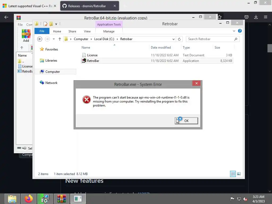Go up one level in WinRAR
The width and height of the screenshot is (272, 204).
pos(22,48)
